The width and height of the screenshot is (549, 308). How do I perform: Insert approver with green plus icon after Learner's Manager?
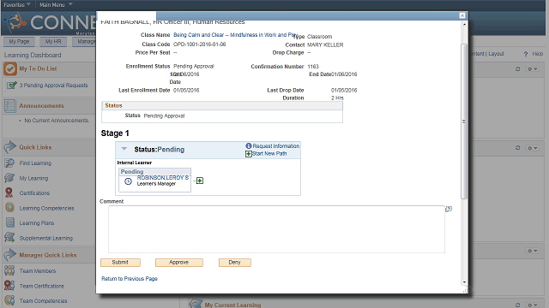200,181
